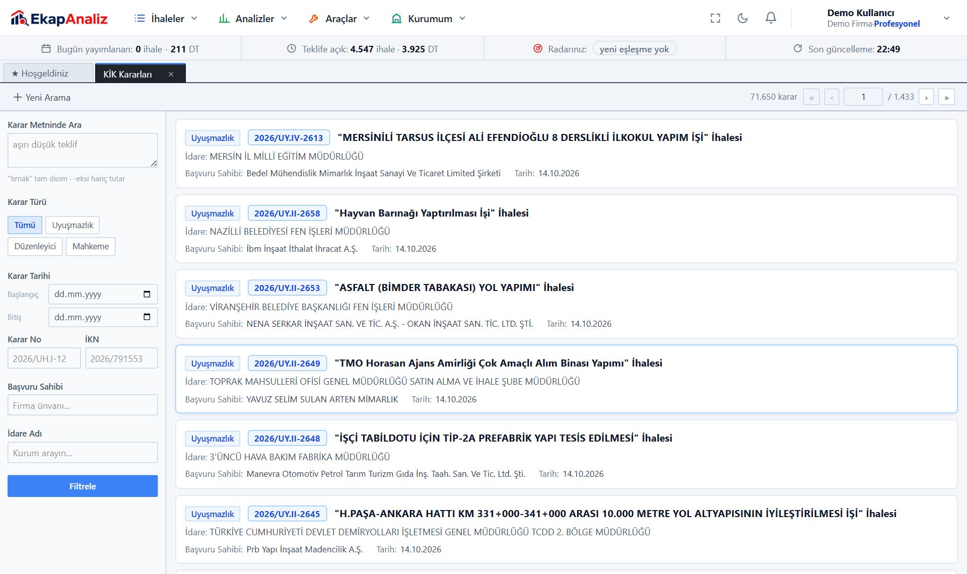967x574 pixels.
Task: Click the Araçlar wrench icon
Action: tap(314, 19)
